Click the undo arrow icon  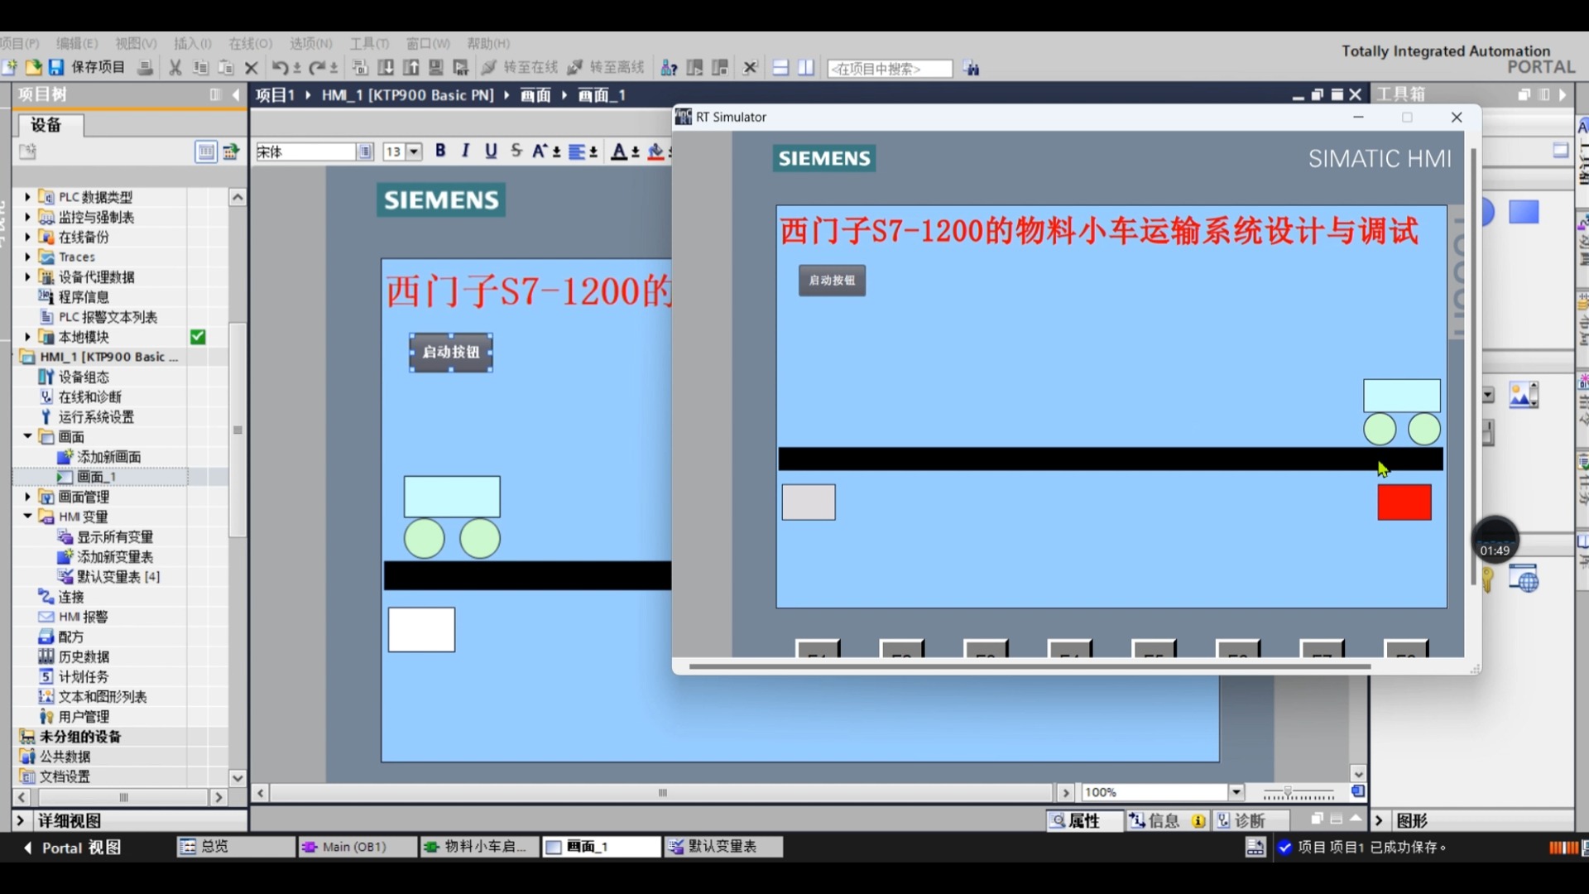[280, 68]
